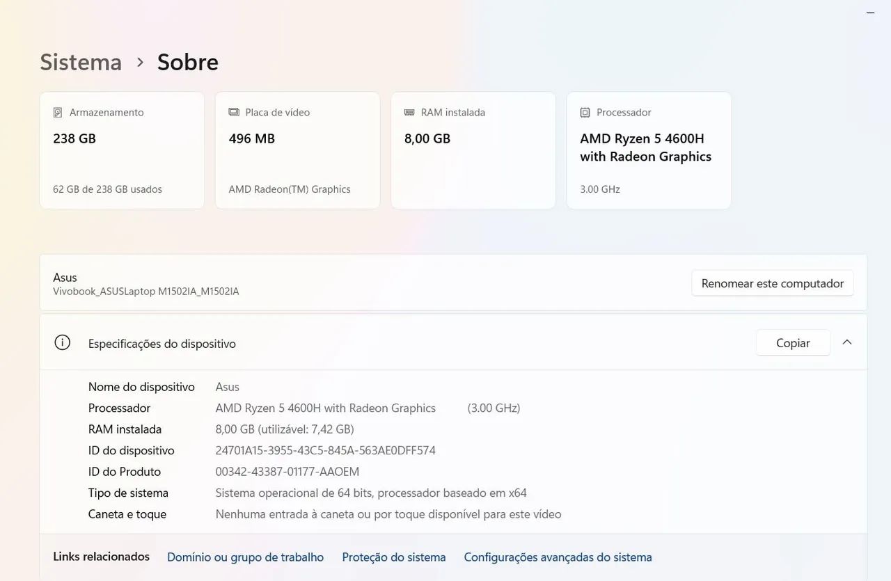Open the Armazenamento 238 GB card

pyautogui.click(x=122, y=150)
